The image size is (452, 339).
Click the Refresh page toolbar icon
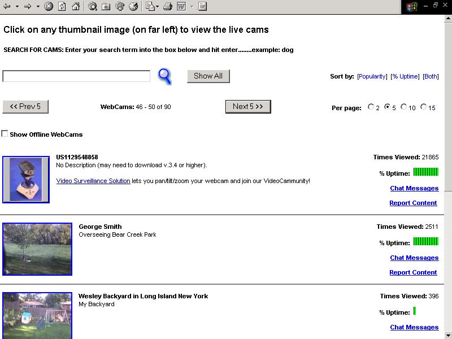click(x=62, y=7)
